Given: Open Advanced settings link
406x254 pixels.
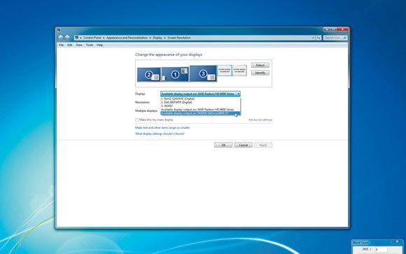Looking at the screenshot, I should click(x=260, y=120).
